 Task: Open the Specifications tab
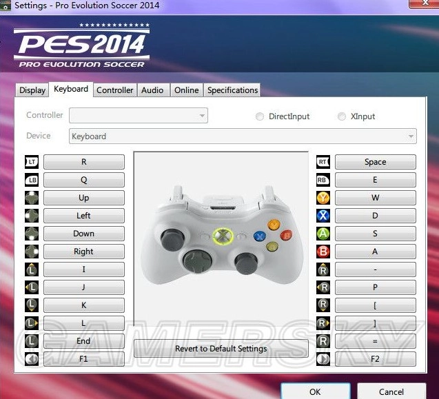(232, 90)
